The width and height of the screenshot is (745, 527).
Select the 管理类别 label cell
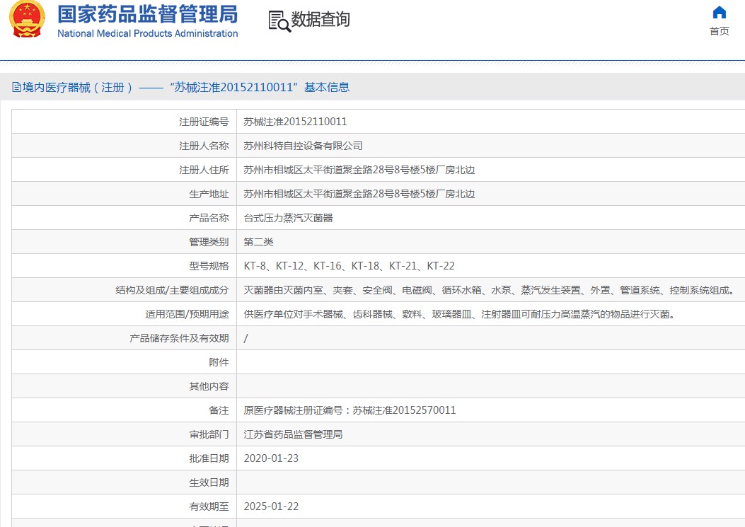(124, 243)
